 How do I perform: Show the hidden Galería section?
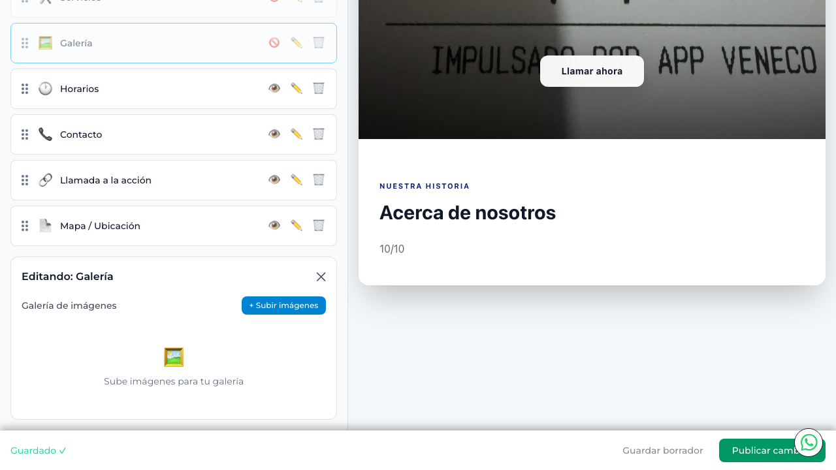[x=274, y=42]
